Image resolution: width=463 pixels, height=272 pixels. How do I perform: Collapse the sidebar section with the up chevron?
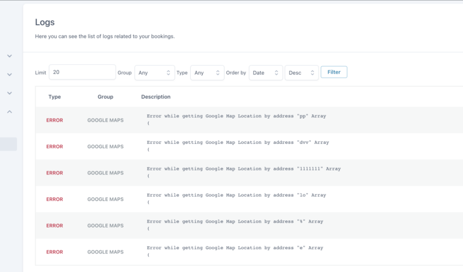pos(10,112)
